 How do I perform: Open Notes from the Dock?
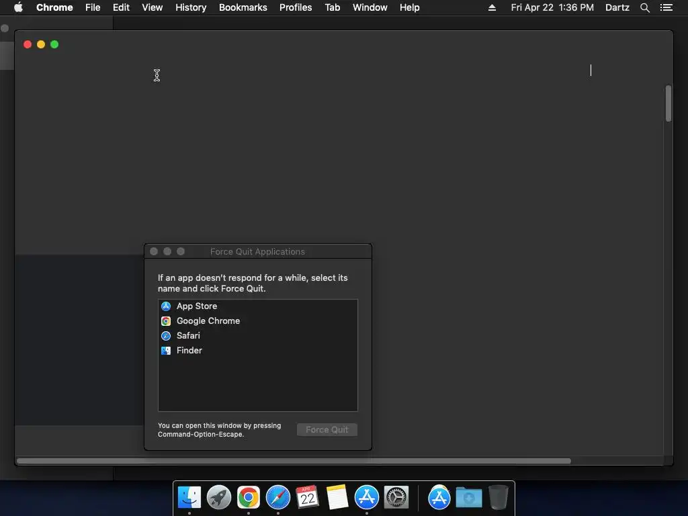click(337, 497)
